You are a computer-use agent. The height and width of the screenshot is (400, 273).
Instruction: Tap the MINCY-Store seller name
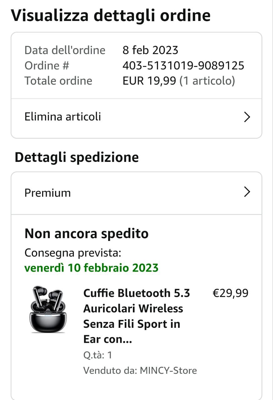pyautogui.click(x=168, y=371)
